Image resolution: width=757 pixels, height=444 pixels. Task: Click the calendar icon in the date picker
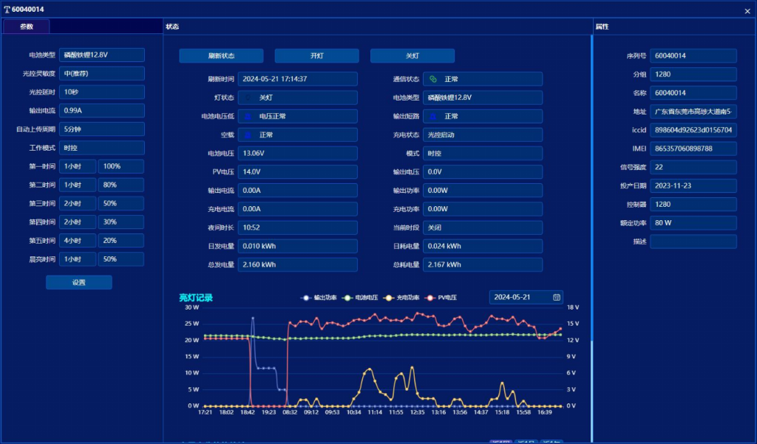click(556, 297)
